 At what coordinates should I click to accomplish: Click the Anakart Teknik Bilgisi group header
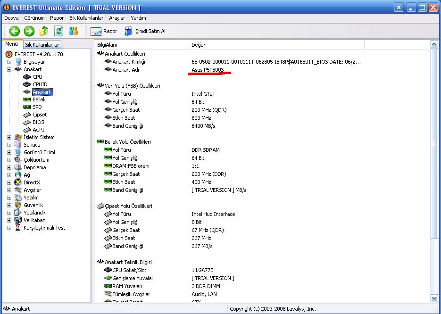pos(128,262)
